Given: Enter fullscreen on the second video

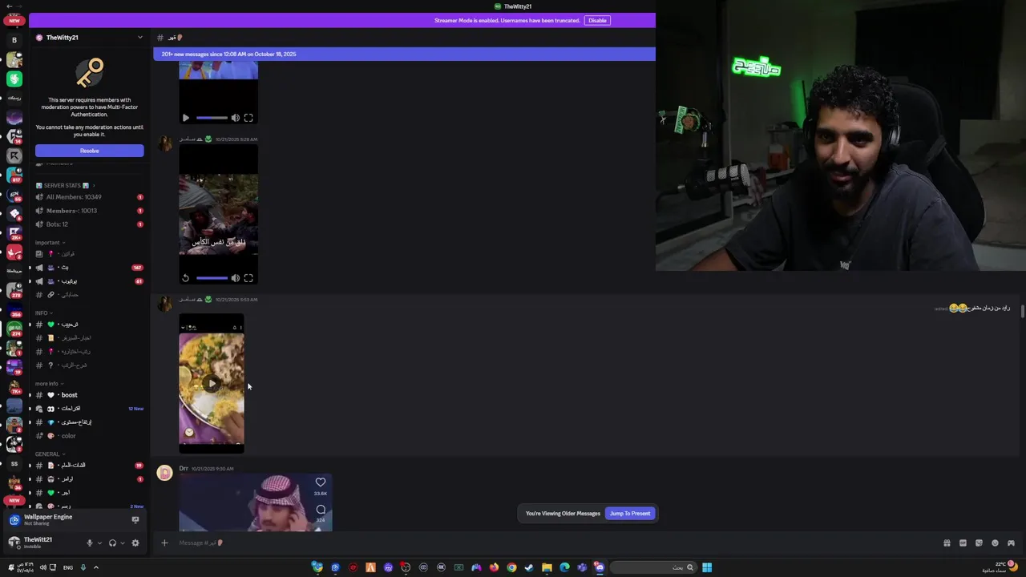Looking at the screenshot, I should tap(248, 278).
